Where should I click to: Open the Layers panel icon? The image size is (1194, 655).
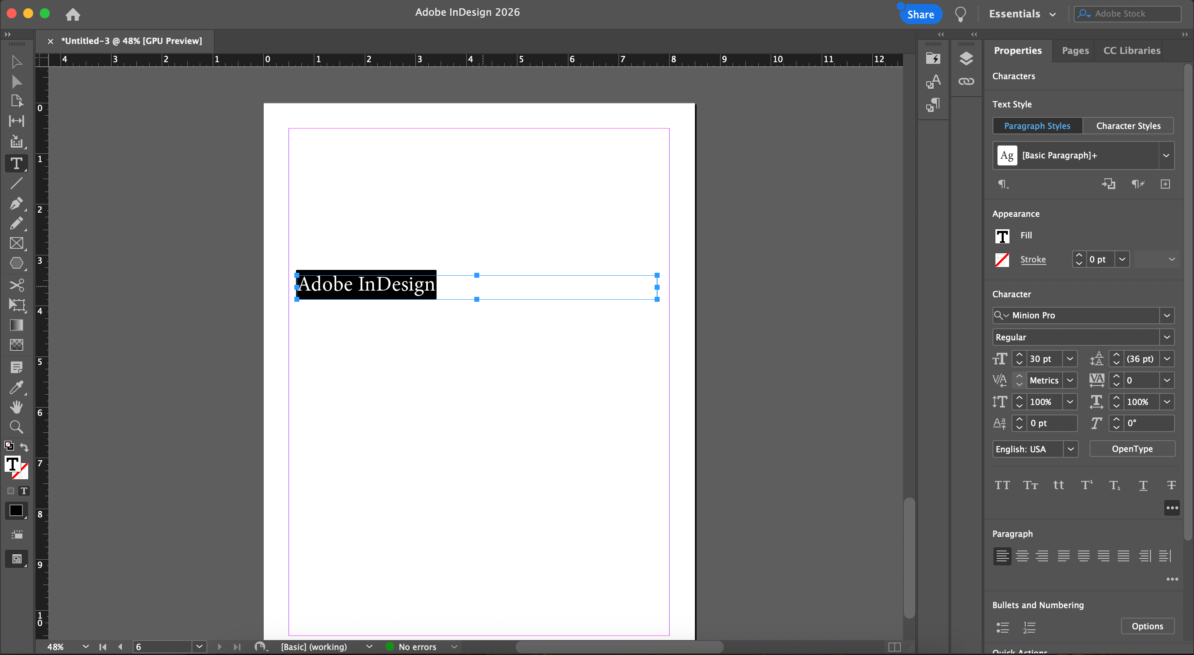tap(966, 58)
